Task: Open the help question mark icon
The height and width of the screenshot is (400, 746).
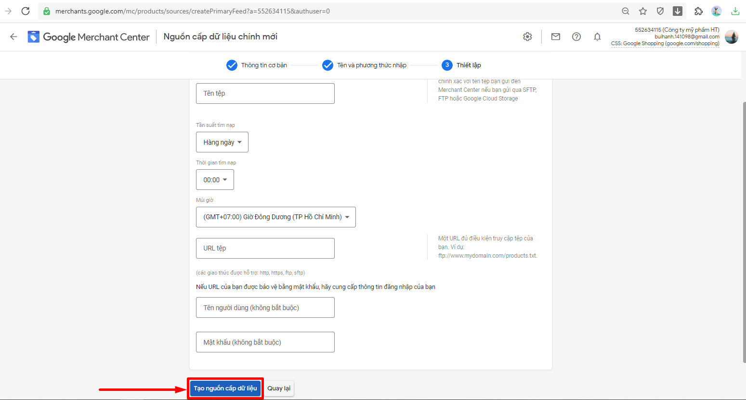Action: [x=576, y=37]
